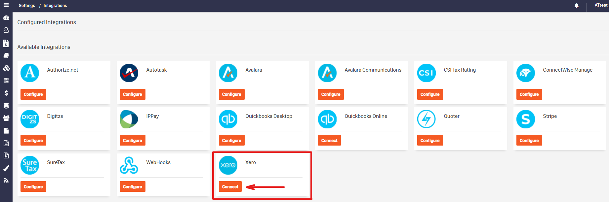Configure the Authorize.net integration
Viewport: 609px width, 202px height.
coord(33,94)
